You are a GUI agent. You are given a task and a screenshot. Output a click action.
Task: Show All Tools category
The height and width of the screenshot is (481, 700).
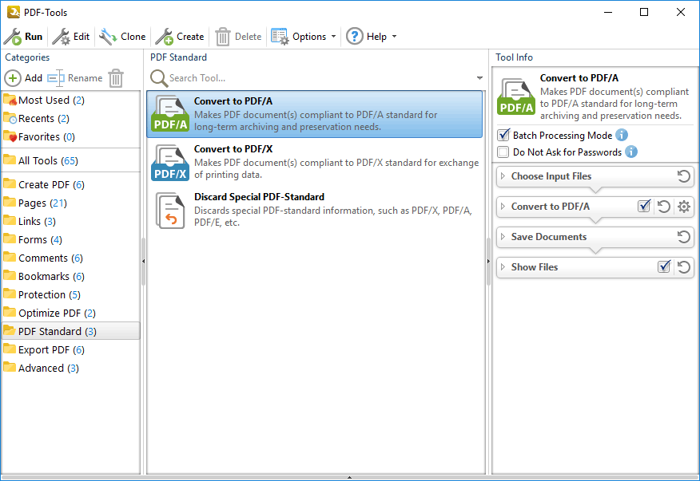[x=70, y=160]
